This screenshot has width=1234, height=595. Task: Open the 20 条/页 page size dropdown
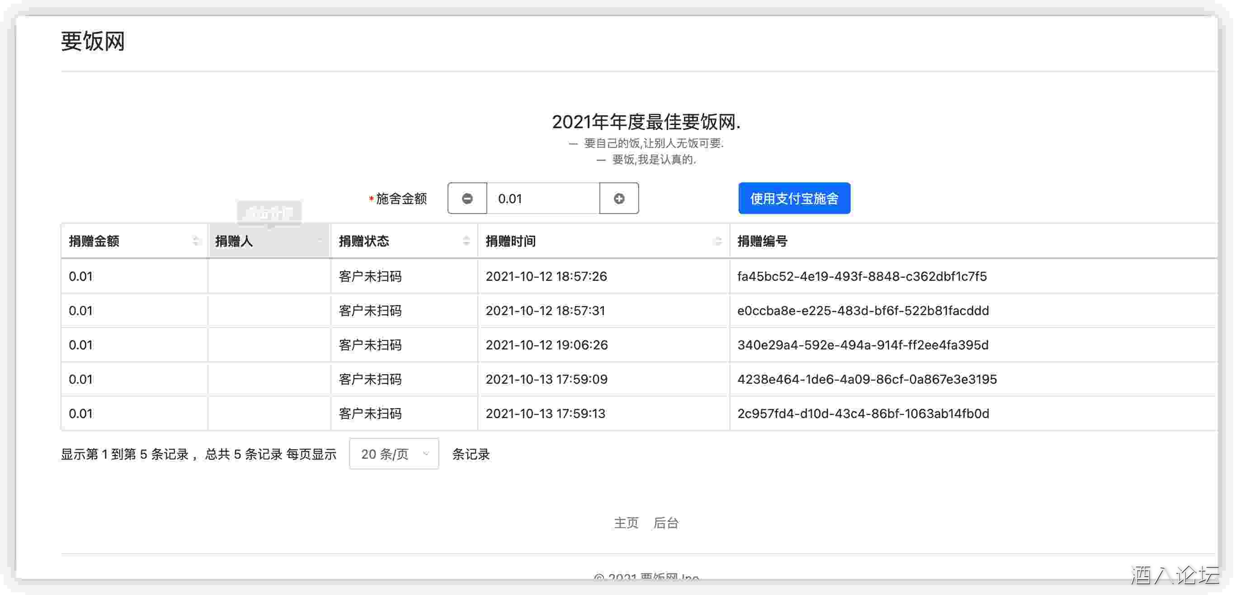point(394,454)
